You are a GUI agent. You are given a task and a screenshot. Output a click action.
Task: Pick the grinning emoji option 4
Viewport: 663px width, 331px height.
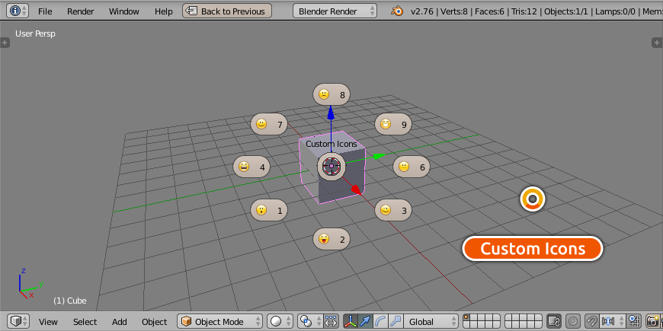[x=251, y=167]
